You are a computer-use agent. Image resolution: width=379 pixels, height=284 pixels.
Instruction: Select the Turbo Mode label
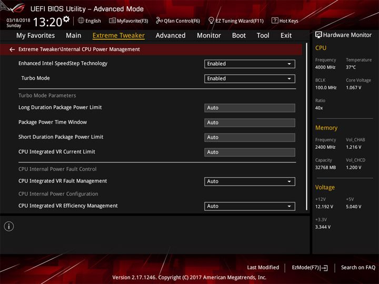36,78
